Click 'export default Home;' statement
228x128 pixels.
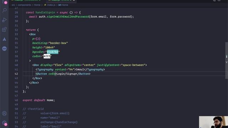[x=39, y=100]
